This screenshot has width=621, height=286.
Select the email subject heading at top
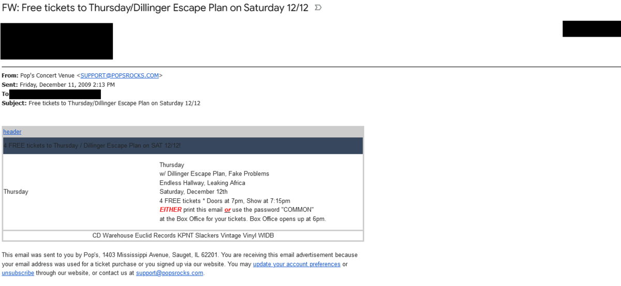click(x=155, y=8)
